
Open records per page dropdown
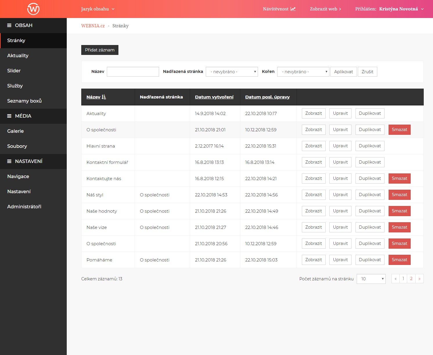(371, 279)
